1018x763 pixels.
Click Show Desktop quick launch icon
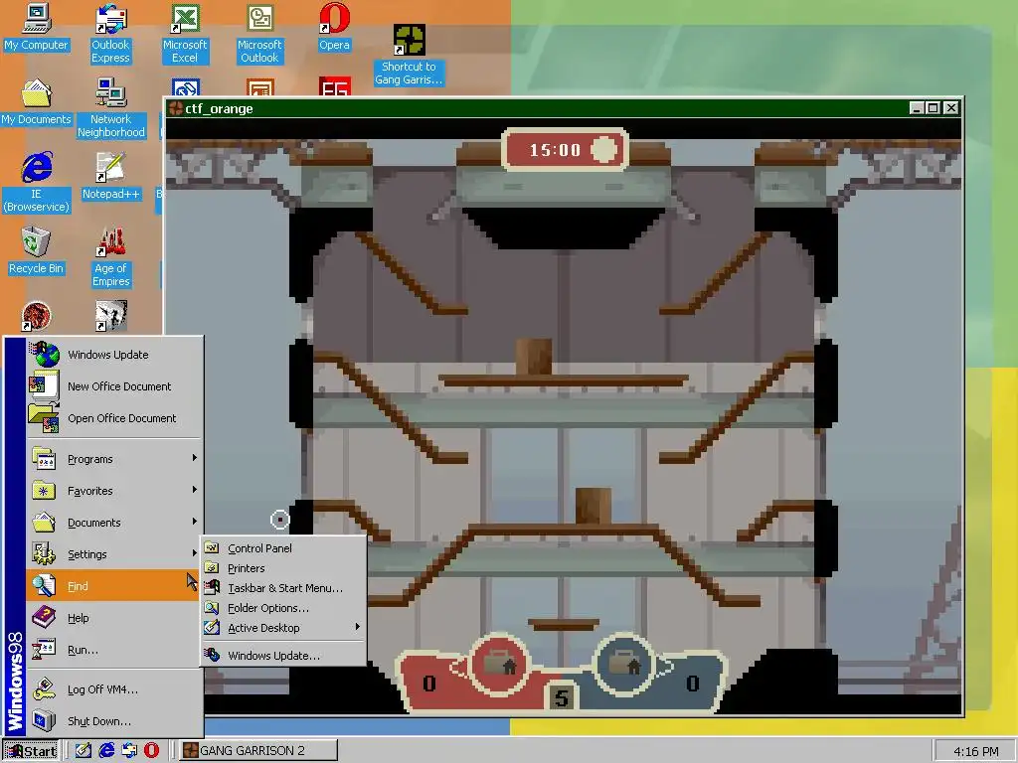coord(84,751)
